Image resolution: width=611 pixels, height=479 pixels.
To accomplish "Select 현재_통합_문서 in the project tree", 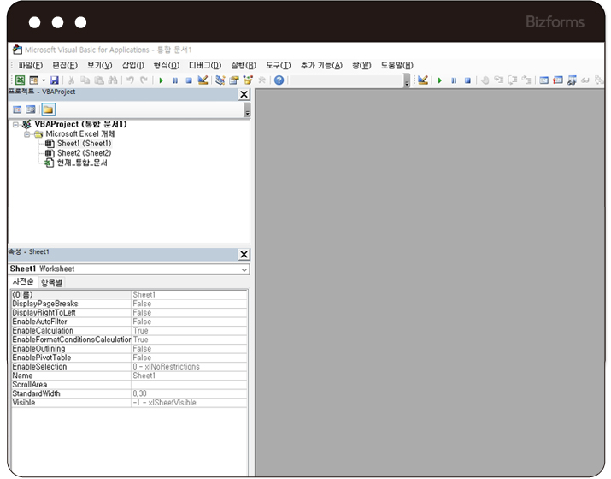I will 82,163.
